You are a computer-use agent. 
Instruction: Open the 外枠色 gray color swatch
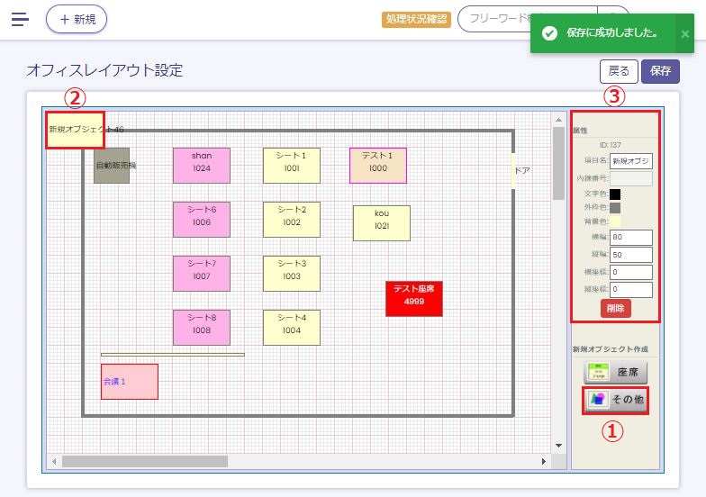[615, 208]
